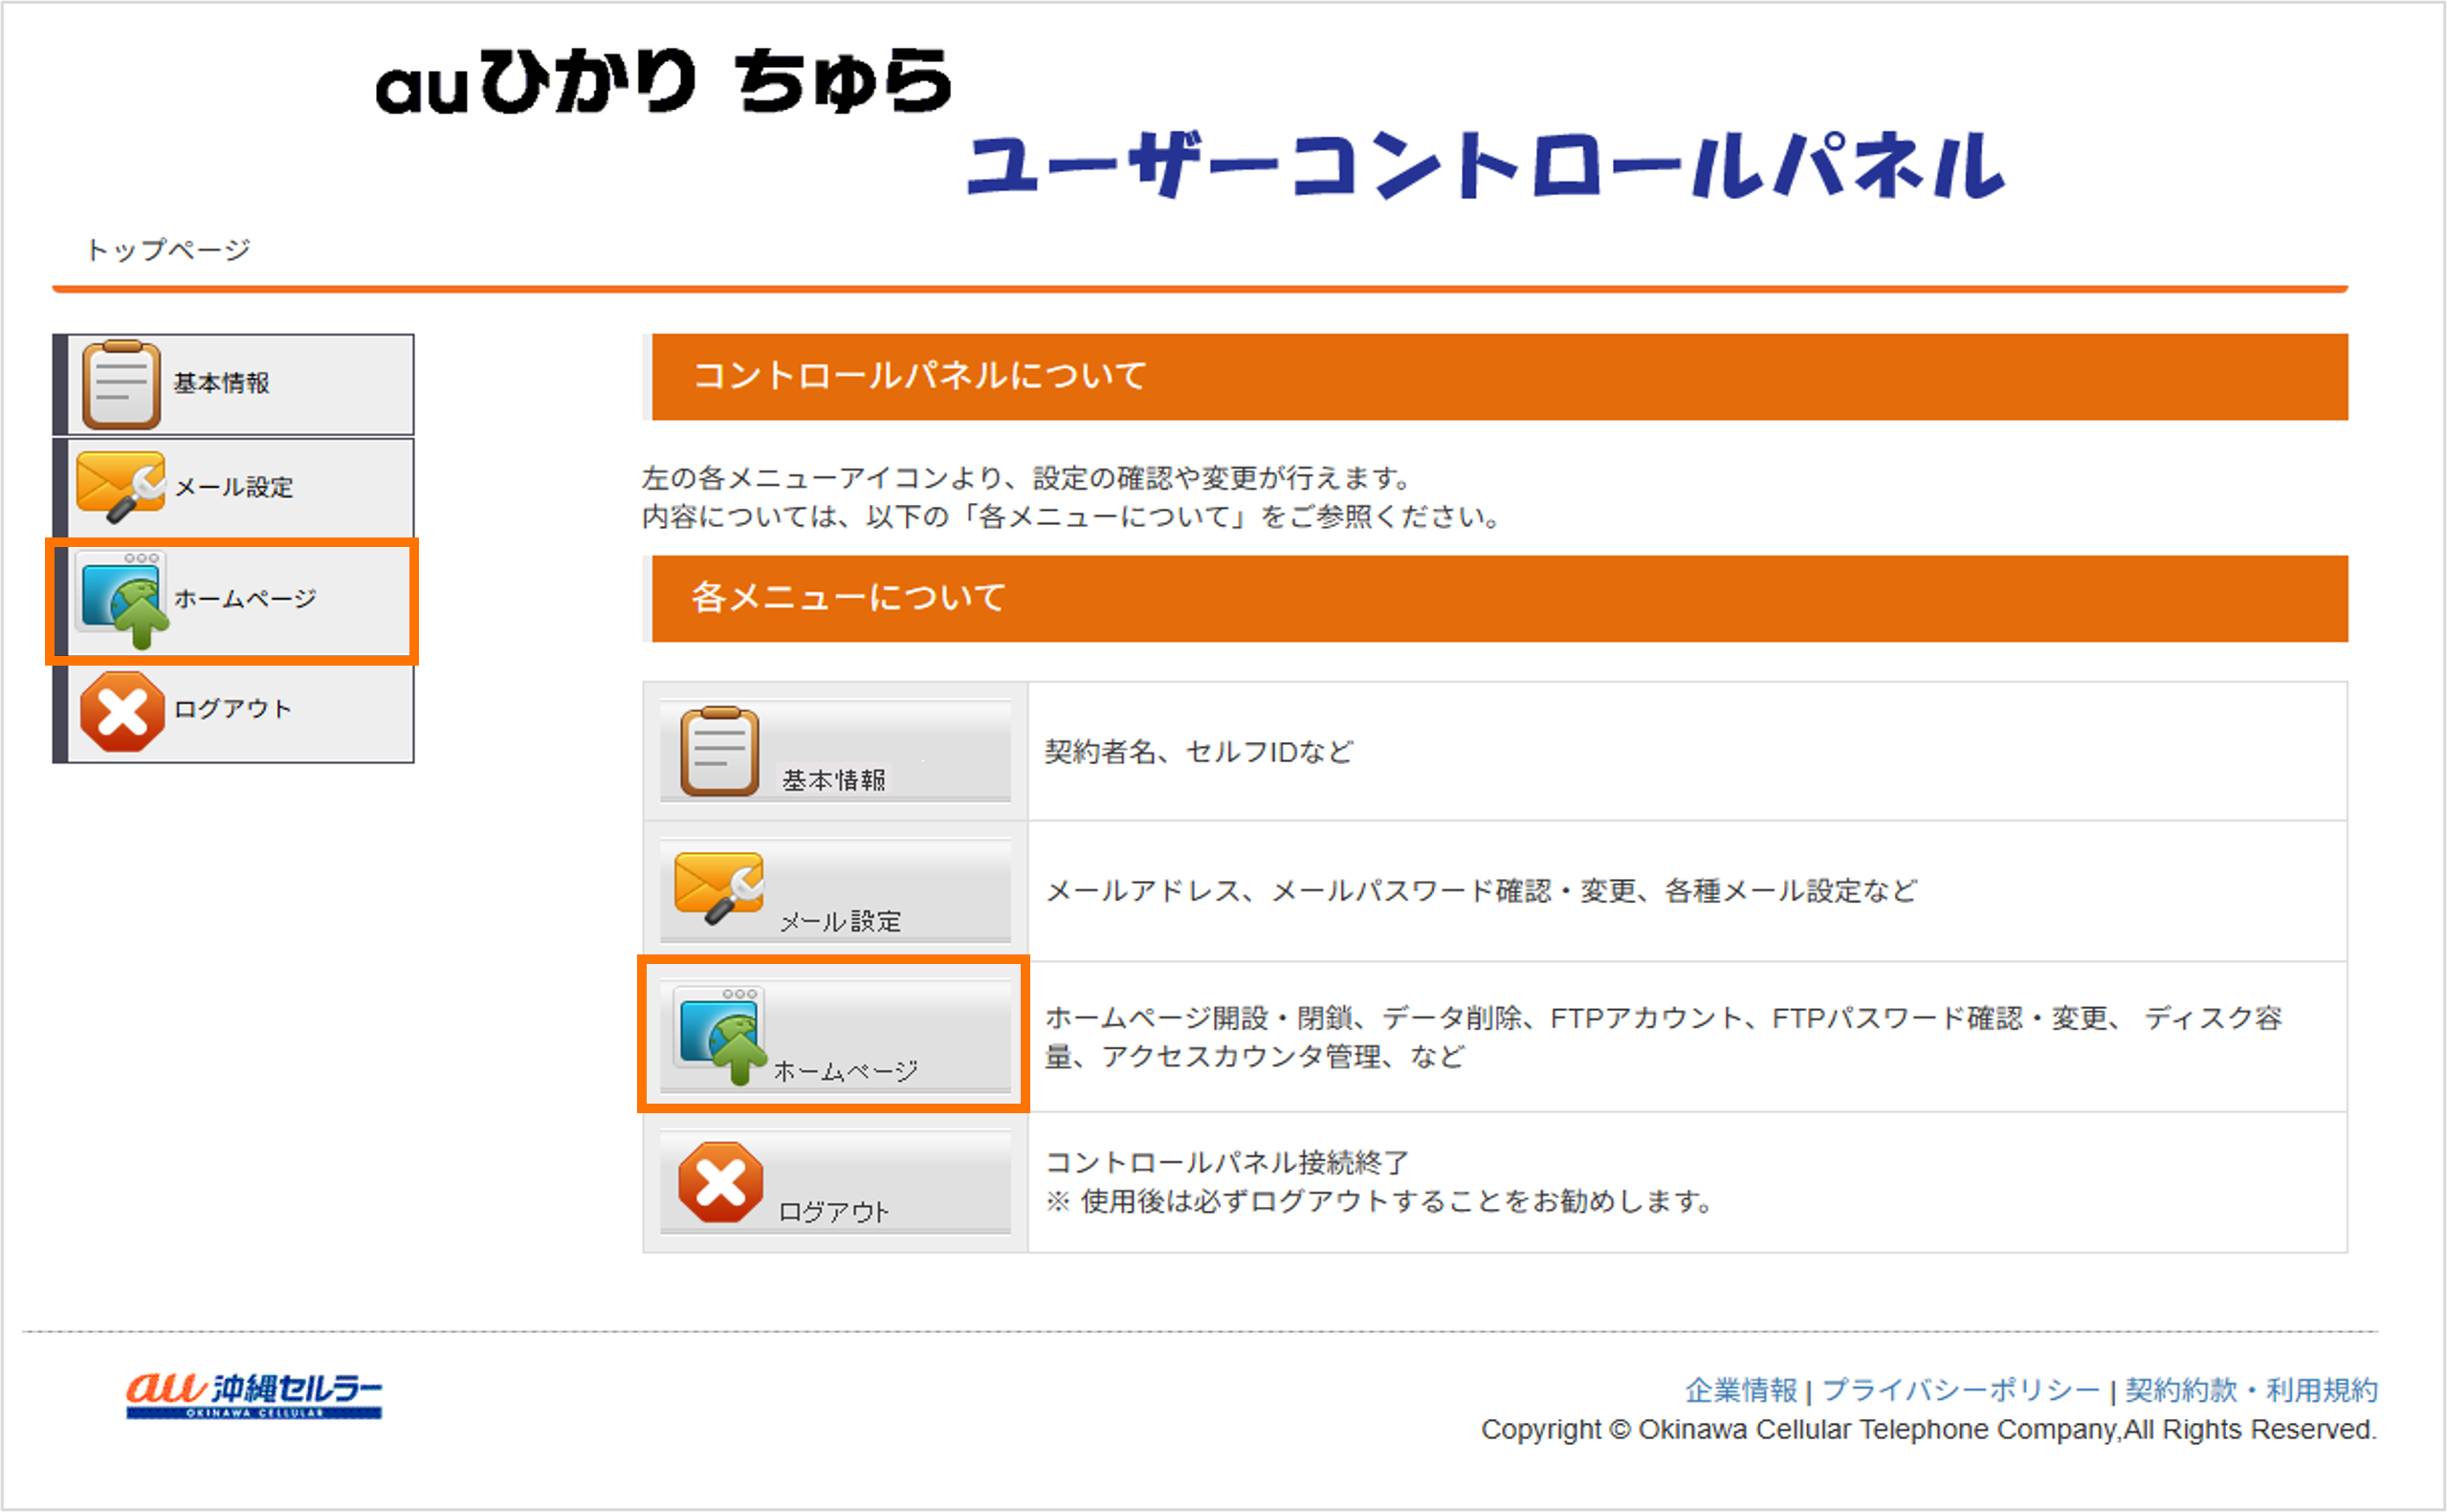This screenshot has width=2447, height=1512.
Task: Open the 企業情報 footer link
Action: click(1741, 1390)
